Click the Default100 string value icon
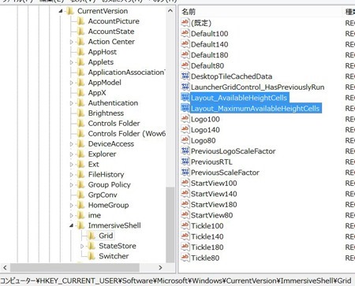The image size is (355, 286). [x=185, y=33]
